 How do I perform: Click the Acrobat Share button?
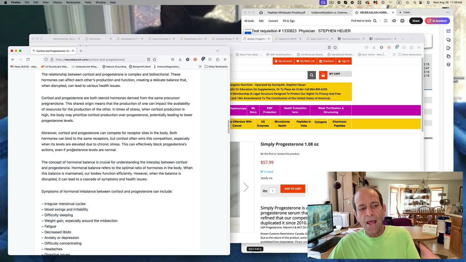point(416,21)
